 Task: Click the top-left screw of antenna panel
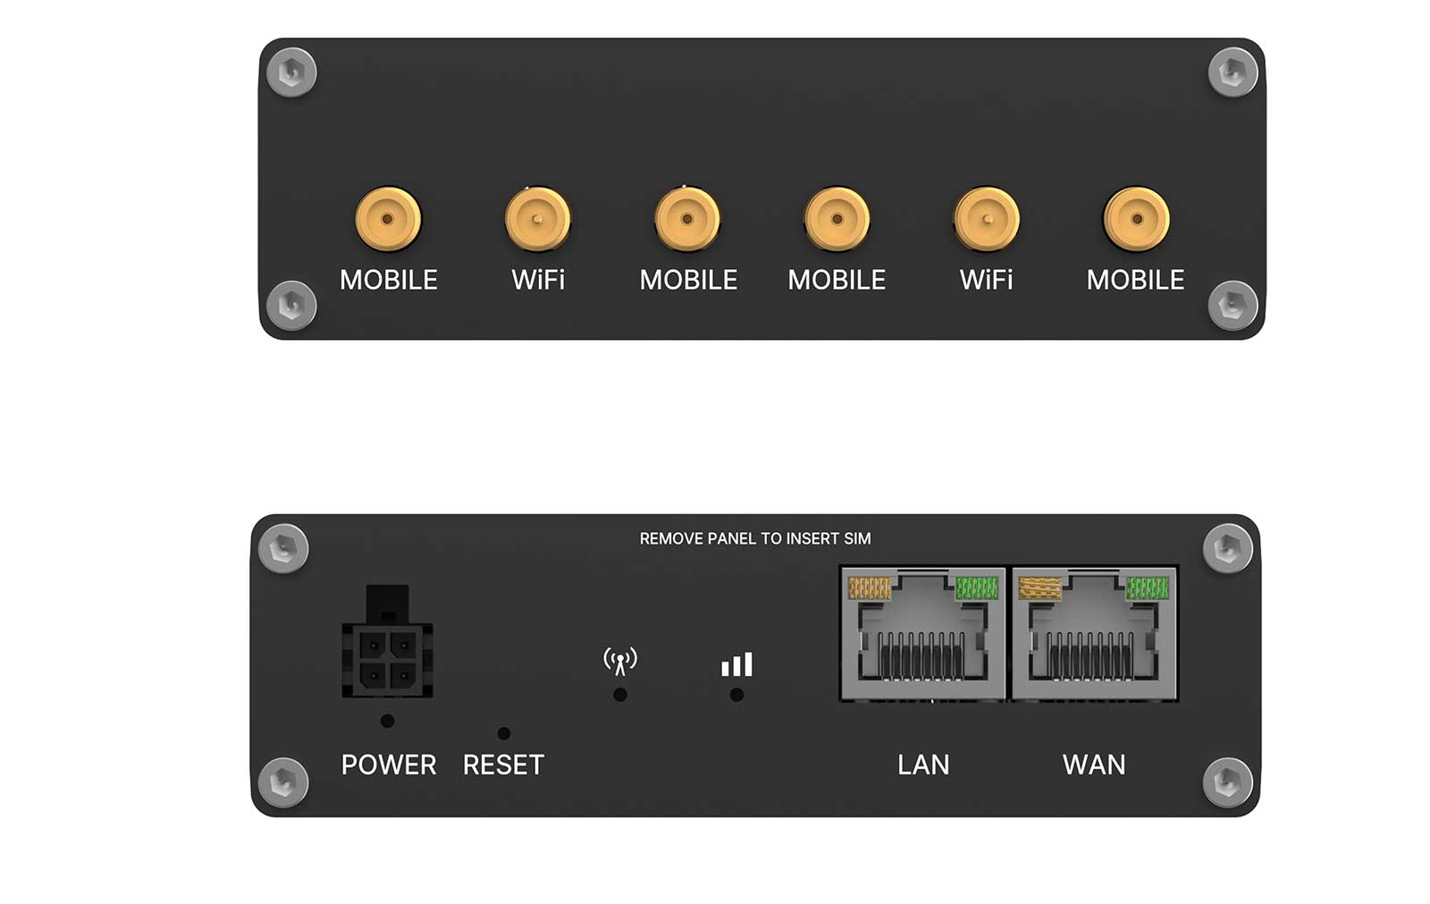click(292, 72)
